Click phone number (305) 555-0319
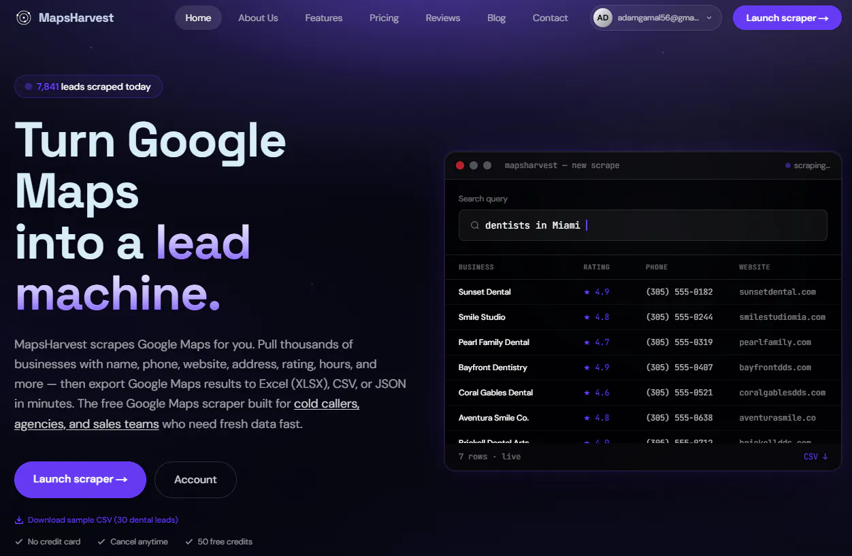The height and width of the screenshot is (556, 852). tap(679, 342)
